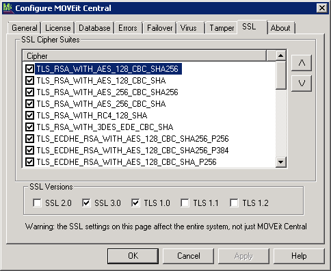This screenshot has width=331, height=271.
Task: Enable the TLS 1.1 checkbox
Action: pyautogui.click(x=185, y=203)
